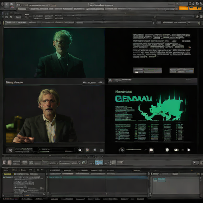
Task: Click the slider track under the green map viewer
Action: pos(134,149)
